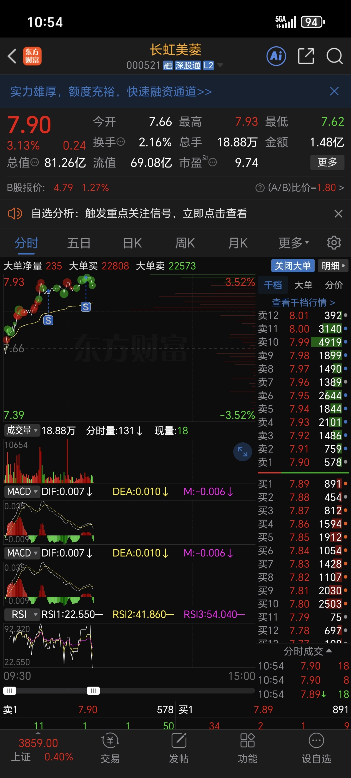Tap right handle of time range slider
This screenshot has height=778, width=351.
[x=93, y=691]
